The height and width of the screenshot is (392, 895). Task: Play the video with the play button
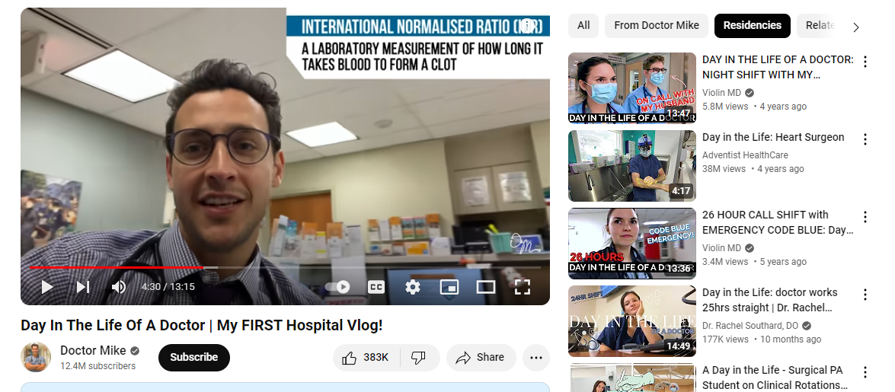click(47, 287)
